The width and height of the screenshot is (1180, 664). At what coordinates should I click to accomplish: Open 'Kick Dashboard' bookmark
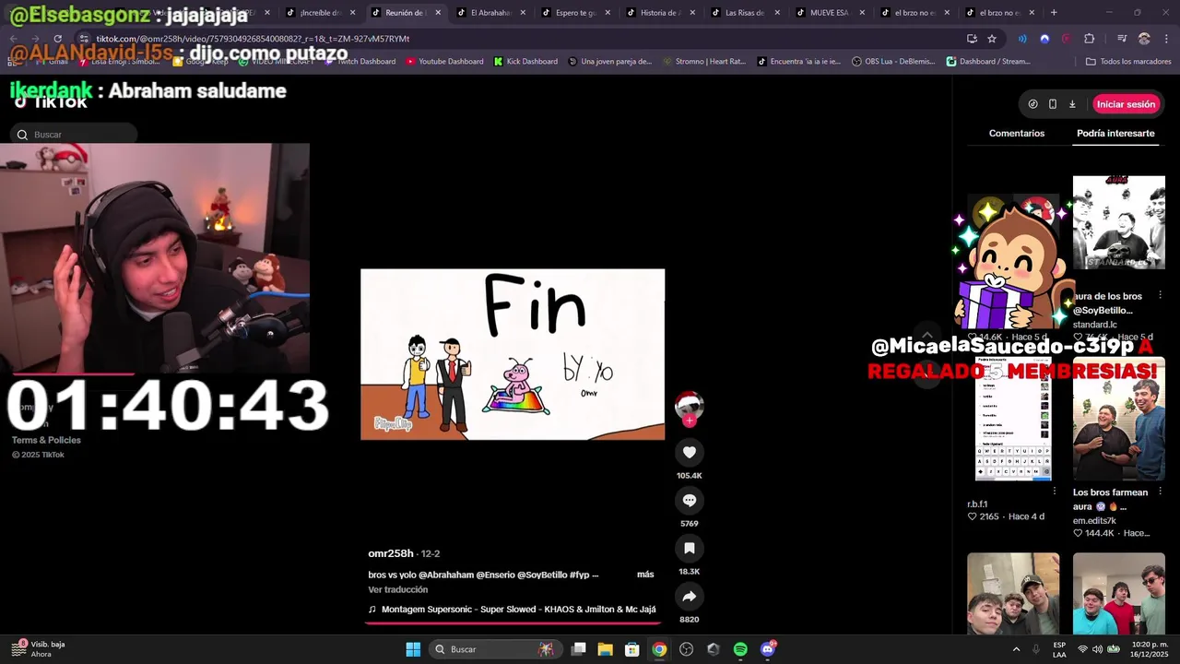click(x=525, y=62)
